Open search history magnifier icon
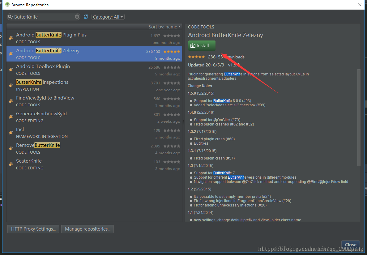This screenshot has height=255, width=367. tap(11, 17)
